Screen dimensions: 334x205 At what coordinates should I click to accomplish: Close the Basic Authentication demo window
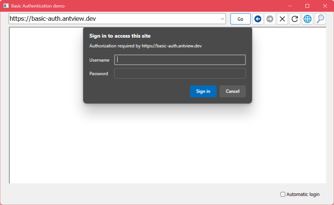[x=325, y=6]
